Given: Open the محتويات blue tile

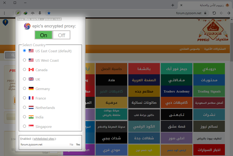Looking at the screenshot, I should 209,80.
